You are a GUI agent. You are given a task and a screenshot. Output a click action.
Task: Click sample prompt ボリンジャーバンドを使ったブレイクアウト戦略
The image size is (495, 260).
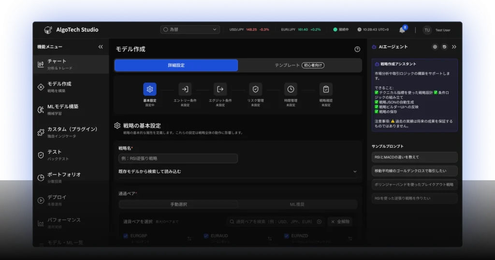(414, 185)
